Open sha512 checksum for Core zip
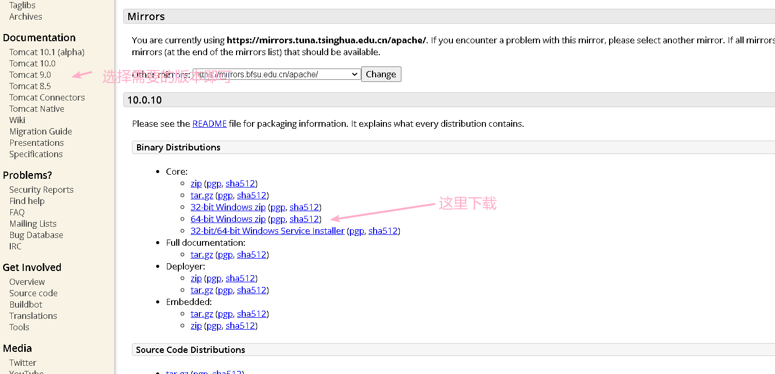 coord(240,183)
